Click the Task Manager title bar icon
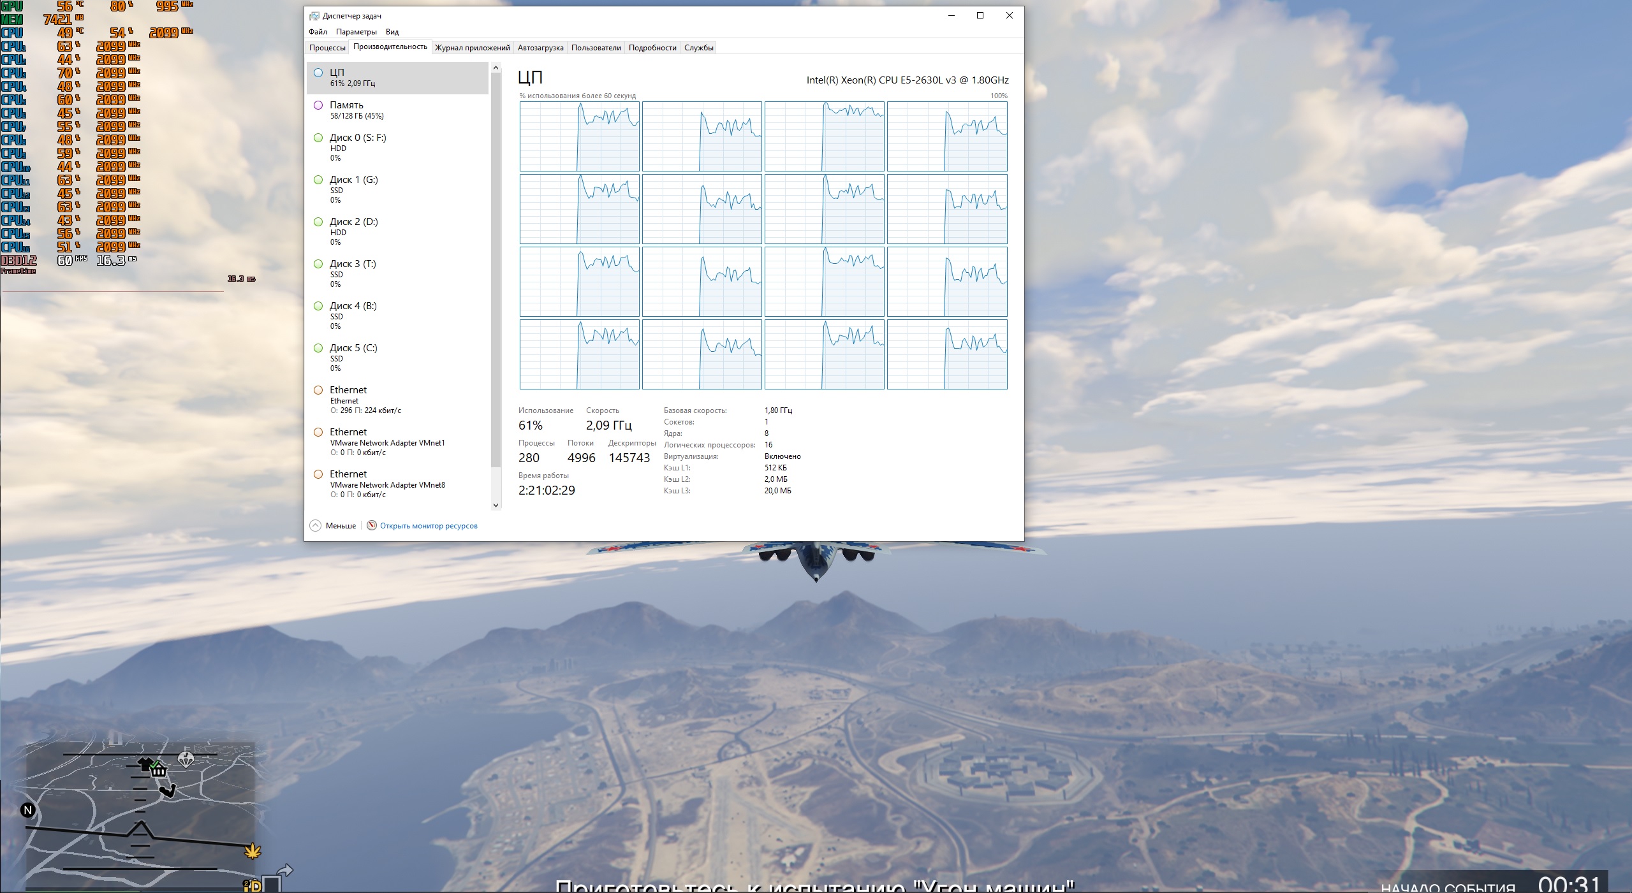Image resolution: width=1632 pixels, height=893 pixels. (x=314, y=16)
